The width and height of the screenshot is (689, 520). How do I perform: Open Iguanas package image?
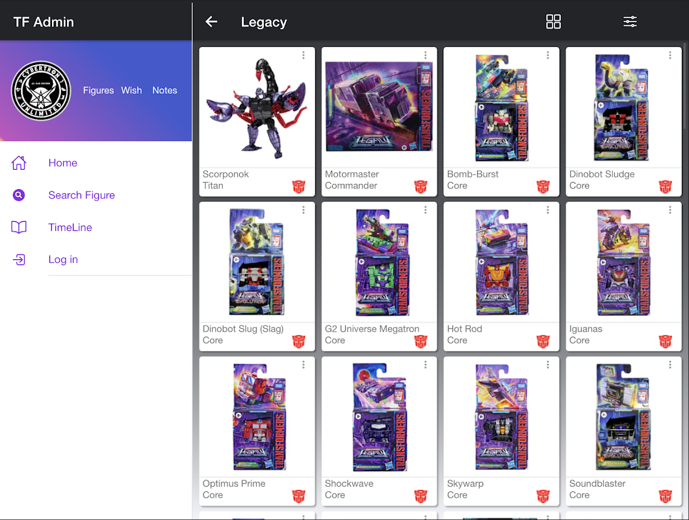click(x=623, y=263)
